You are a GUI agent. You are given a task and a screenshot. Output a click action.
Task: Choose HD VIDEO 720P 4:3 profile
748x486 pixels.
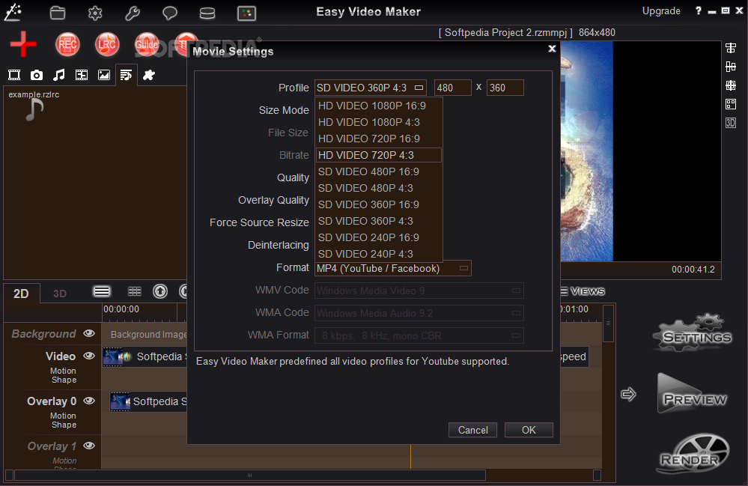coord(378,155)
